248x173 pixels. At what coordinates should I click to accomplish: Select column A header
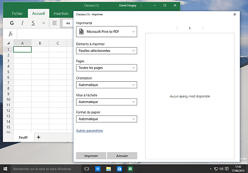click(x=22, y=43)
